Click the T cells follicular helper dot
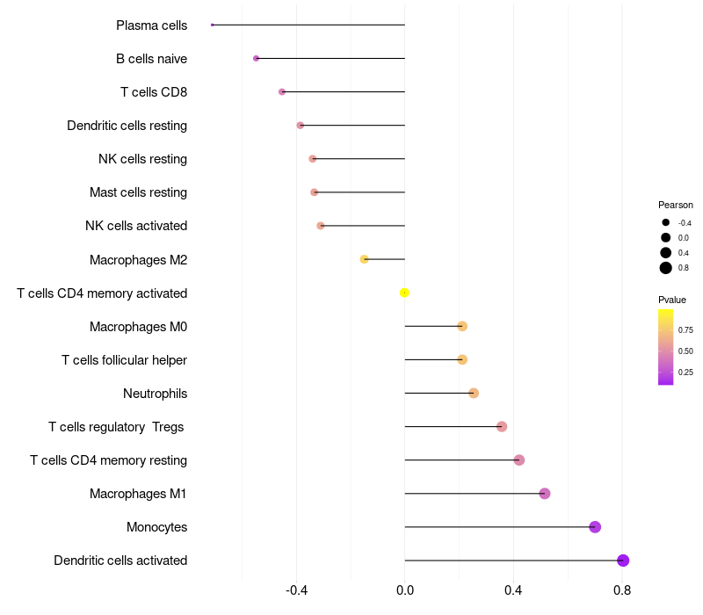This screenshot has width=703, height=615. point(462,359)
